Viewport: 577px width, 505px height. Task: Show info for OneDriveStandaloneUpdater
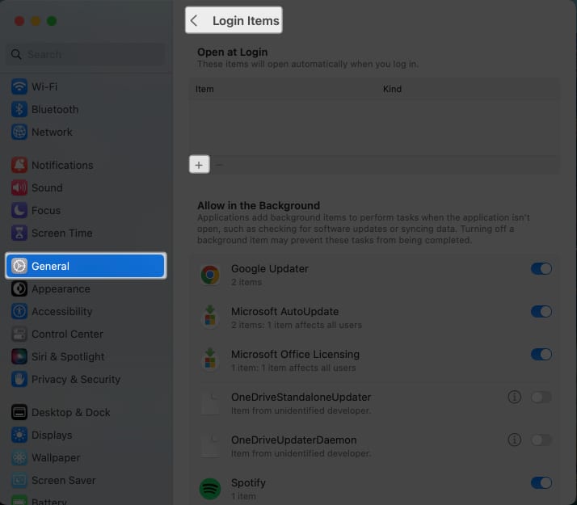pyautogui.click(x=515, y=397)
